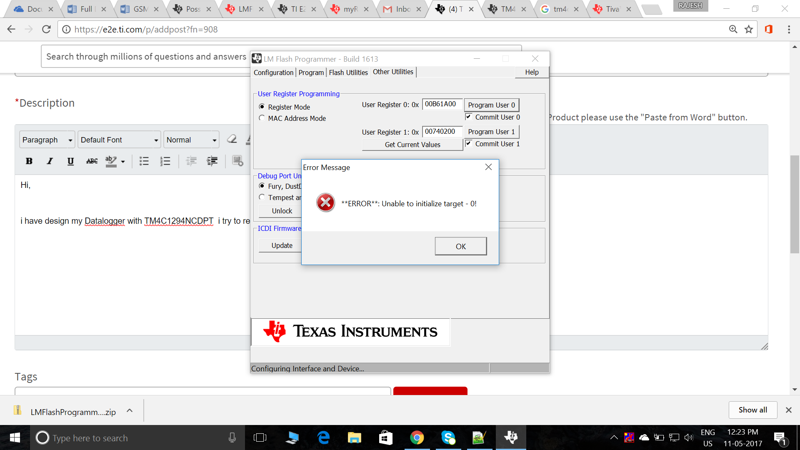The image size is (800, 450).
Task: Insert a numbered list
Action: pyautogui.click(x=165, y=161)
